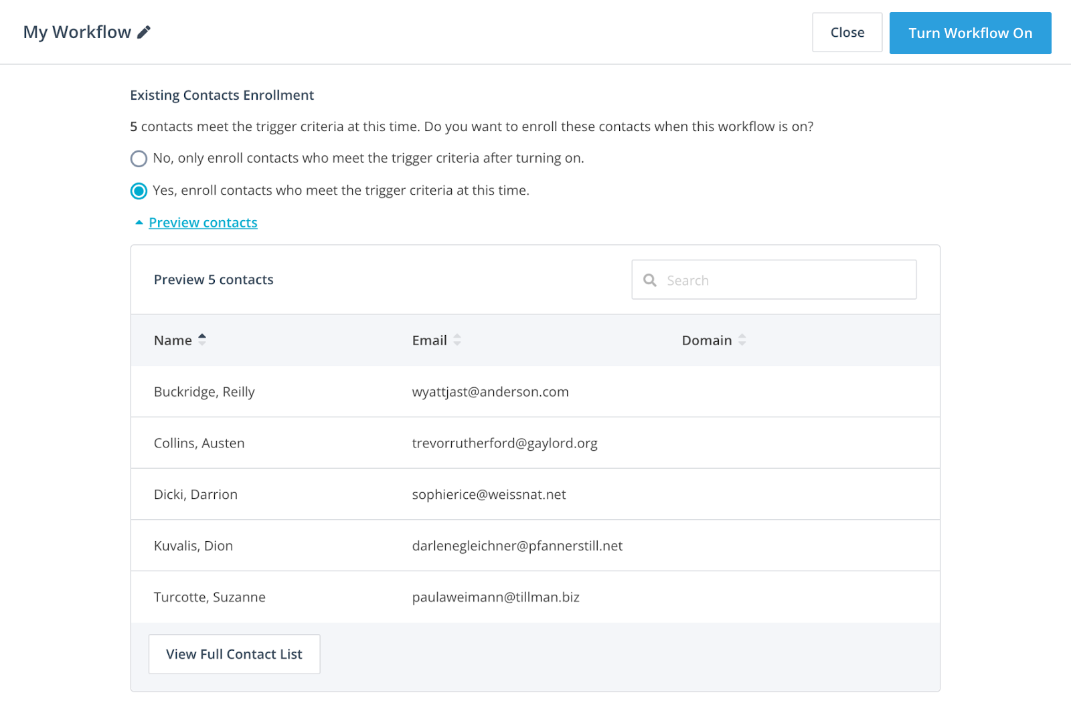Screen dimensions: 1071x713
Task: Sort contacts by Email column arrows
Action: [x=457, y=340]
